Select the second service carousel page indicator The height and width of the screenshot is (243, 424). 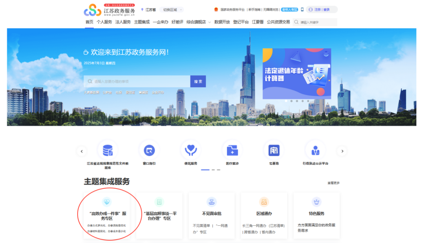coord(213,170)
